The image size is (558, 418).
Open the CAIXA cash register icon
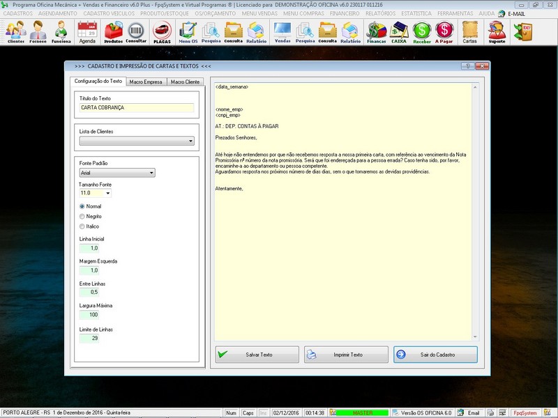click(399, 32)
